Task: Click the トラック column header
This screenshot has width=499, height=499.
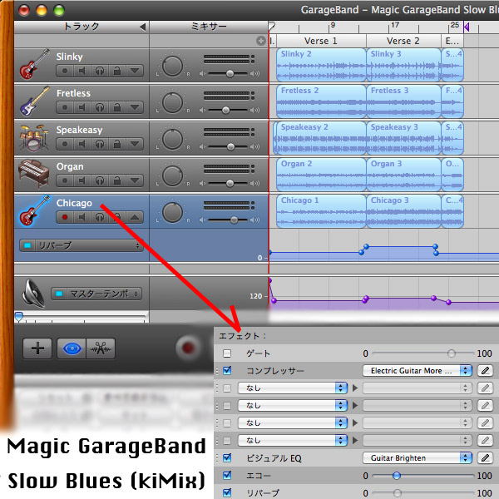Action: [82, 27]
